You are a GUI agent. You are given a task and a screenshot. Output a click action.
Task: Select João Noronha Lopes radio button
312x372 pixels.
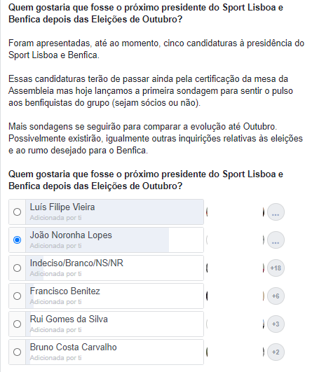click(x=17, y=240)
